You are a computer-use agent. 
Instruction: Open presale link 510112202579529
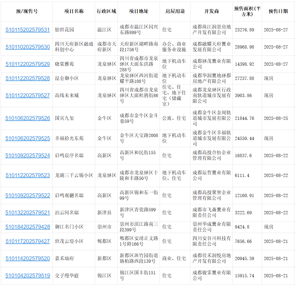click(x=28, y=64)
